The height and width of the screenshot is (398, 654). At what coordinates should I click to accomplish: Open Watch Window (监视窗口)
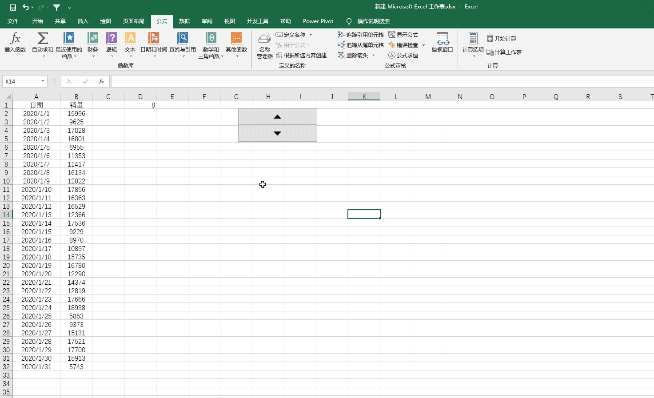(443, 43)
